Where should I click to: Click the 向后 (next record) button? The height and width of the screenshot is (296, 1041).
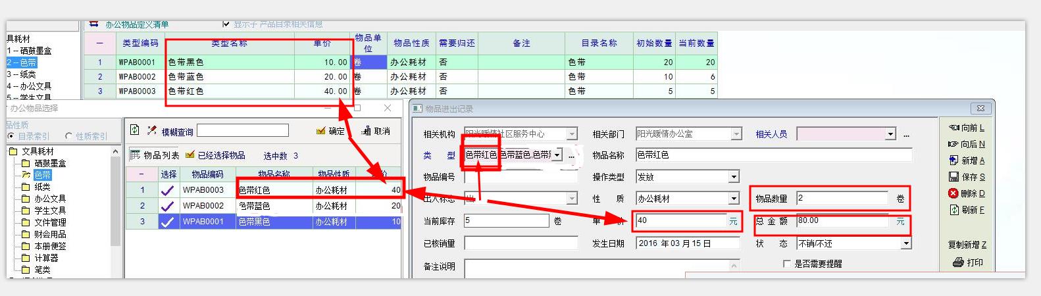point(966,144)
